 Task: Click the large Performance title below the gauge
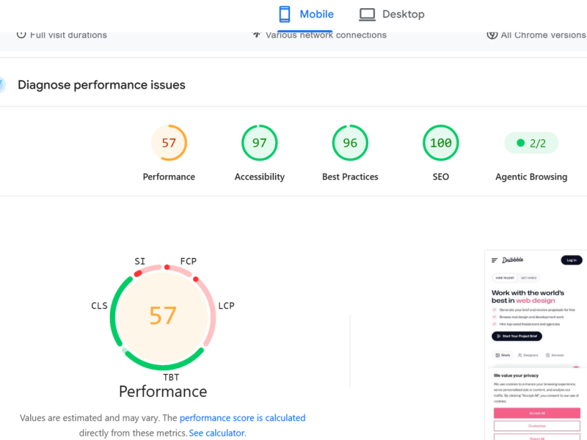point(163,392)
